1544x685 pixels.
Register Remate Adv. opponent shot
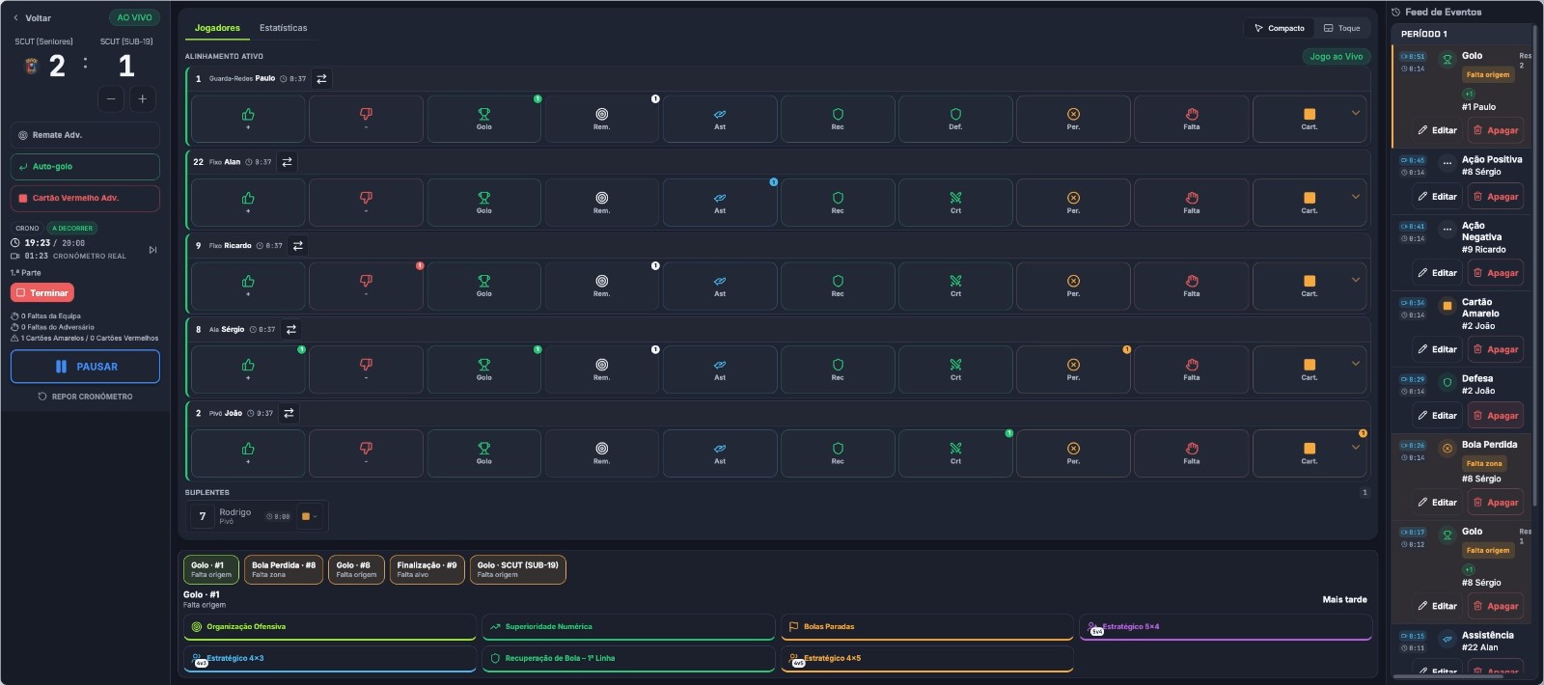pyautogui.click(x=85, y=135)
